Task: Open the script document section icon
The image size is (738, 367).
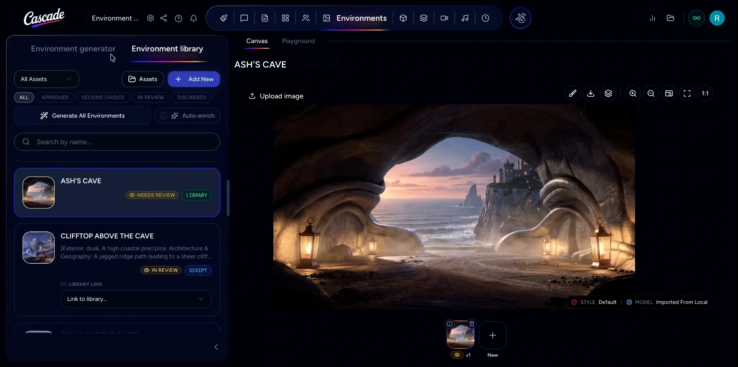Action: pos(265,18)
